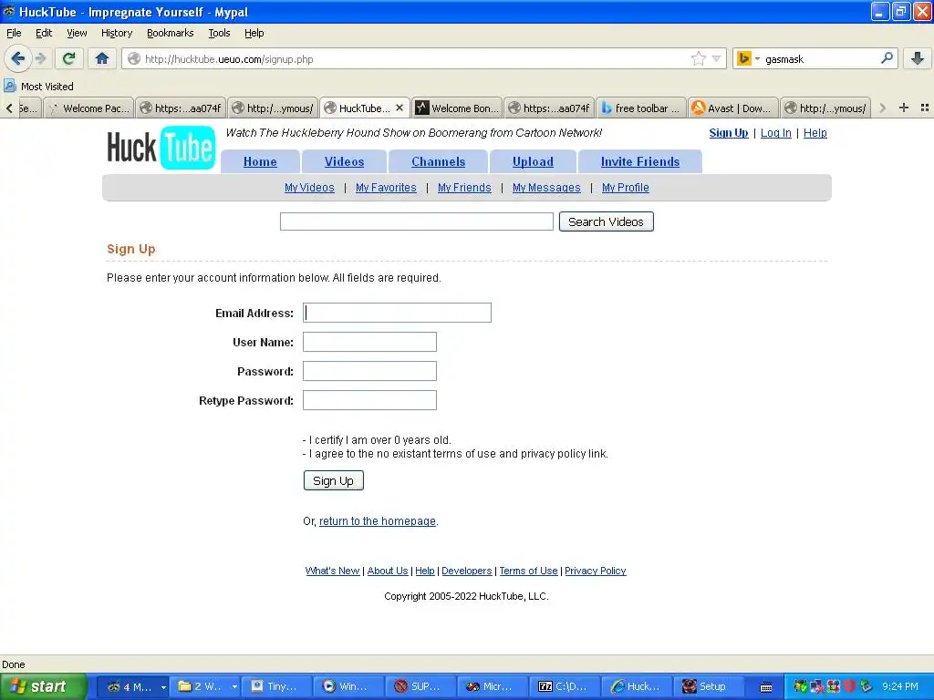
Task: Go to the Upload navigation tab
Action: (x=533, y=161)
